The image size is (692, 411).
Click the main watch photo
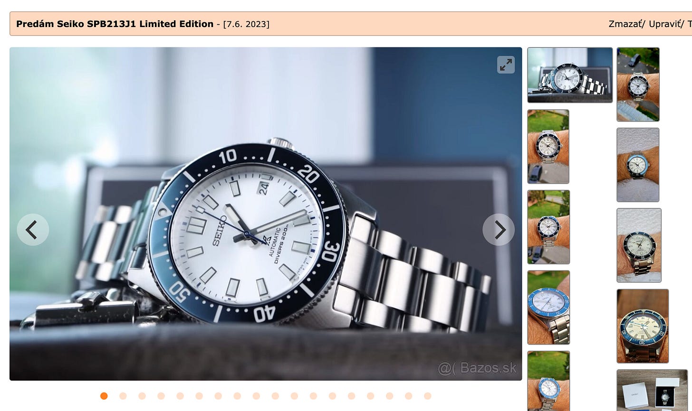click(266, 214)
